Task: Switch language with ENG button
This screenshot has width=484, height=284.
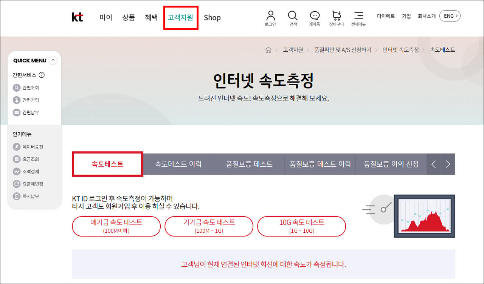Action: [x=450, y=16]
